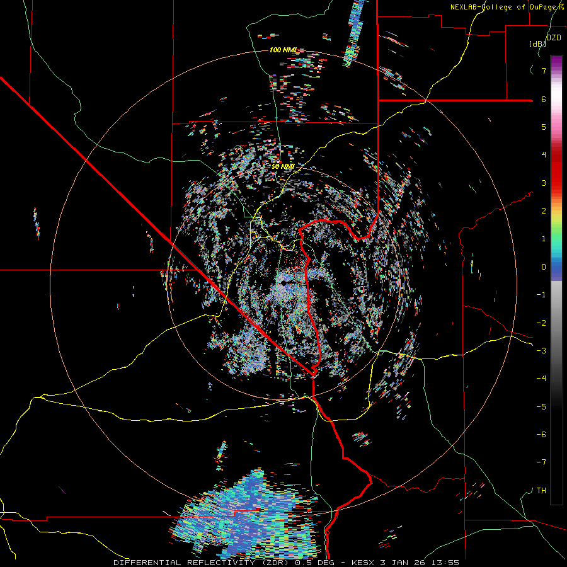Click the -4 value on the dB scale
The height and width of the screenshot is (567, 567).
[x=541, y=379]
